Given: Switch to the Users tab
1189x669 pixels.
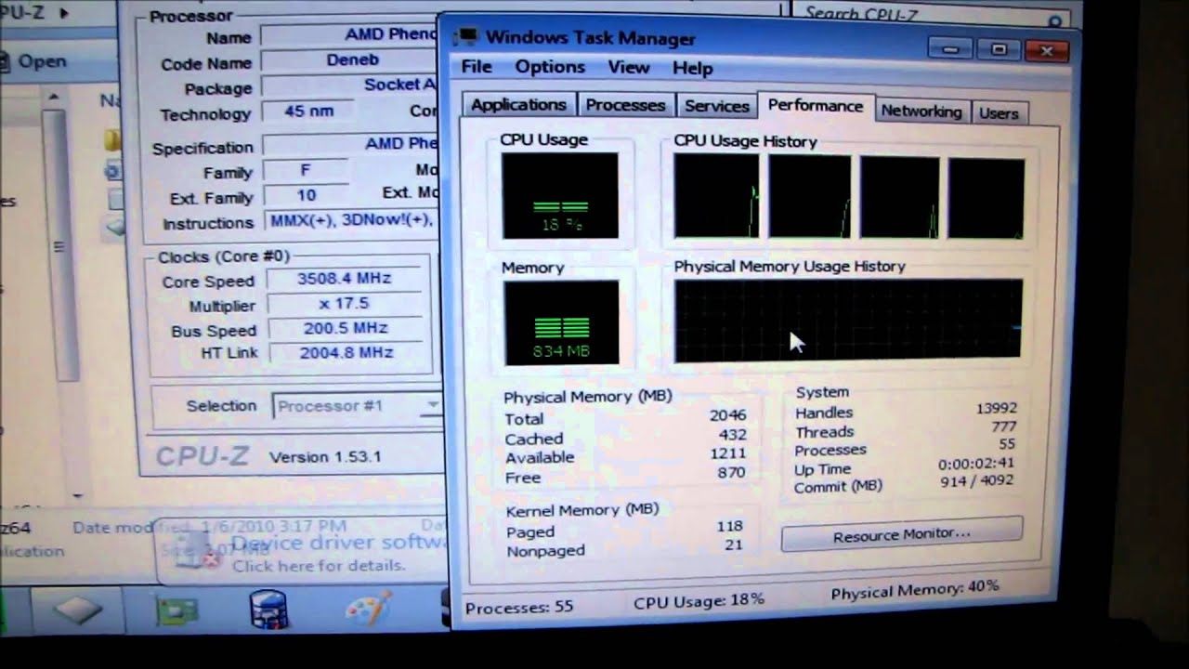Looking at the screenshot, I should (x=999, y=112).
